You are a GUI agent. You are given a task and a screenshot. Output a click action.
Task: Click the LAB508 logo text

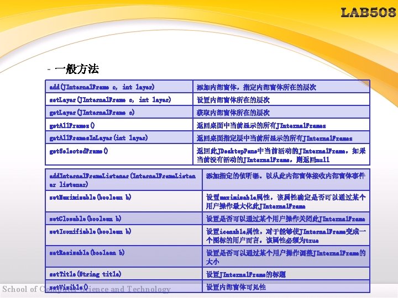tap(368, 12)
